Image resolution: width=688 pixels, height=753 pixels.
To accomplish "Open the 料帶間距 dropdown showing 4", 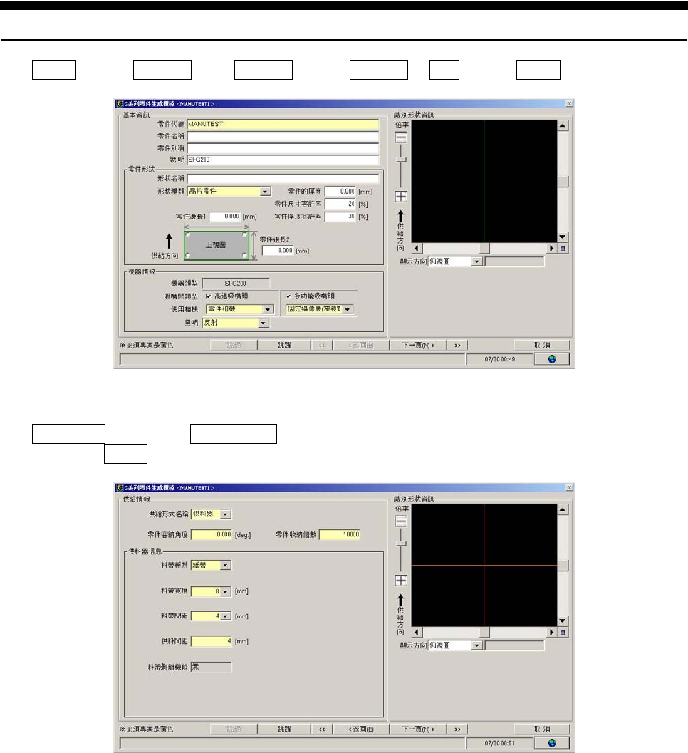I will [226, 616].
